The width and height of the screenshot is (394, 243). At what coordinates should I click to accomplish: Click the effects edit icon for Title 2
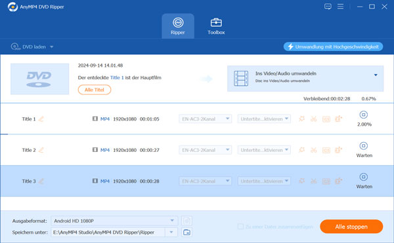click(302, 150)
